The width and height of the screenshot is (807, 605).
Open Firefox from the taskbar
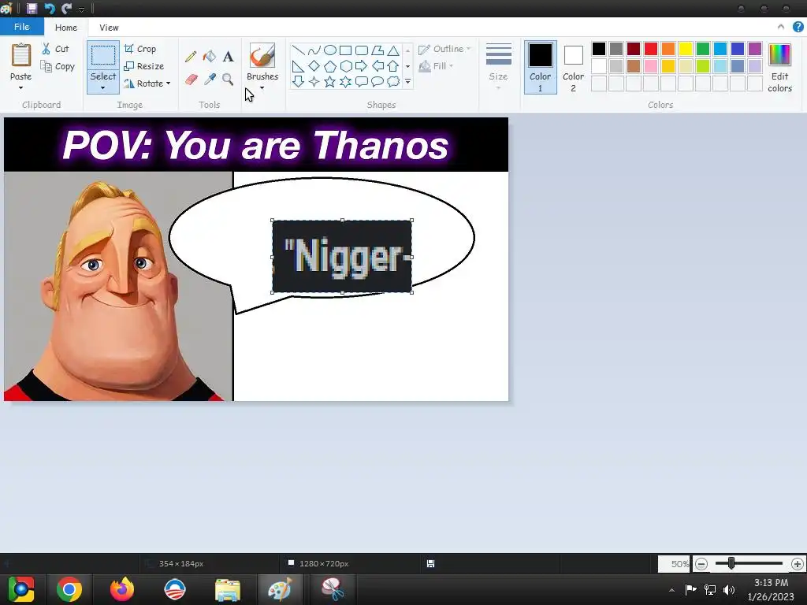click(122, 589)
